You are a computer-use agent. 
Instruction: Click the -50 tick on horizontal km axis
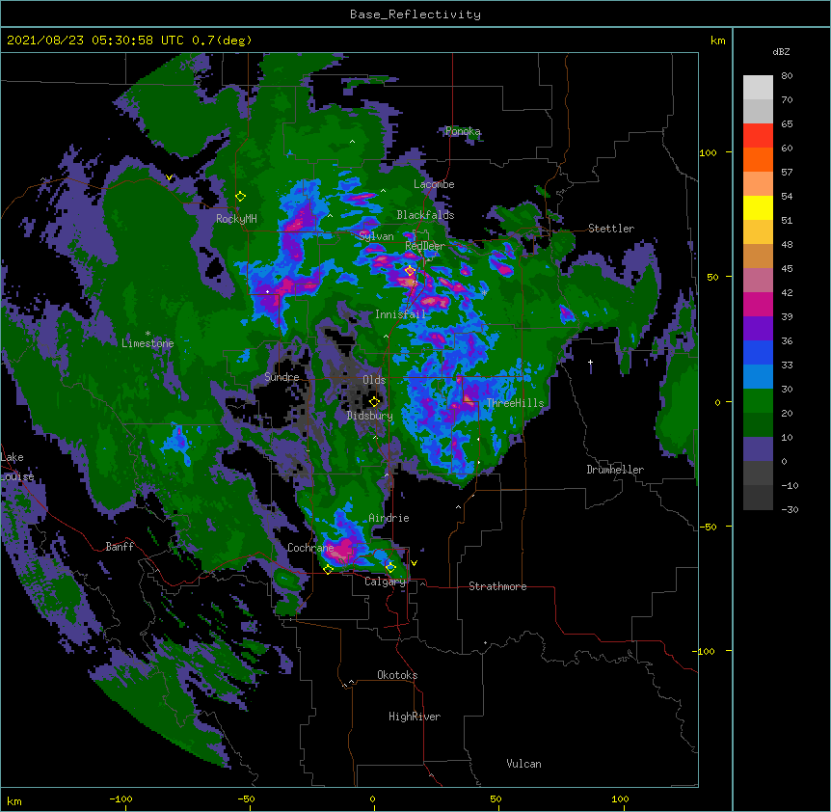click(246, 798)
